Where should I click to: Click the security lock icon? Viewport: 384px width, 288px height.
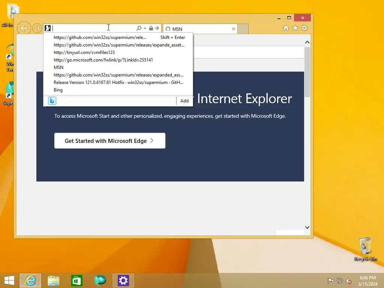(151, 28)
